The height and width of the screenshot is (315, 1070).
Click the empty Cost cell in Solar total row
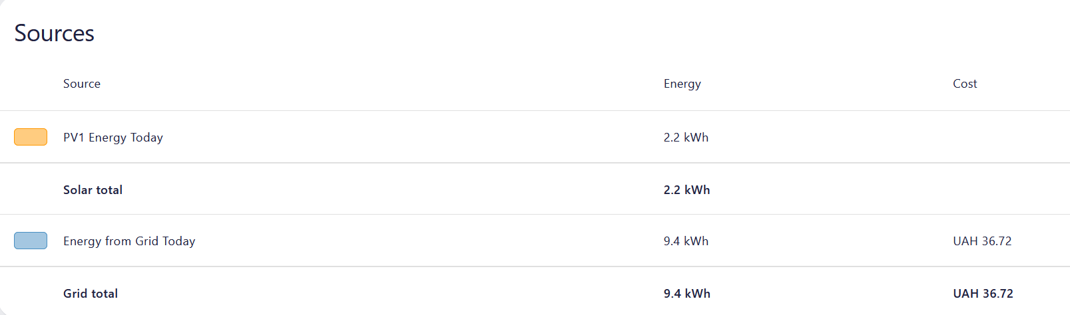coord(982,190)
